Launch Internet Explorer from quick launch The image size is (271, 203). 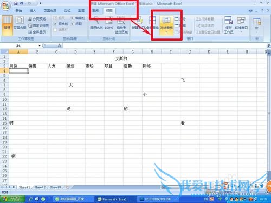pos(31,199)
